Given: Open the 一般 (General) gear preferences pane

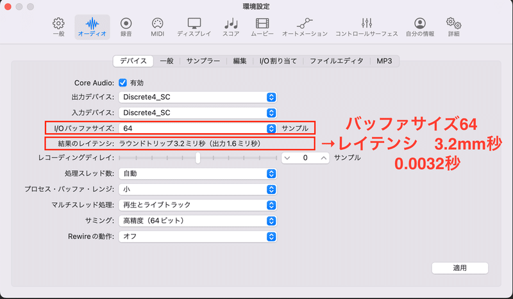Looking at the screenshot, I should click(x=58, y=27).
